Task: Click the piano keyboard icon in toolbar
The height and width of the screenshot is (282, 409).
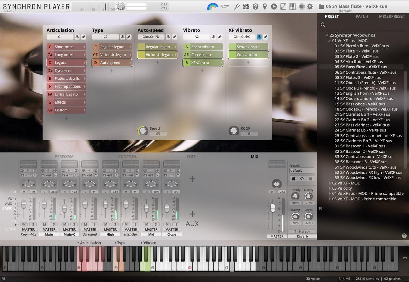Action: [292, 6]
